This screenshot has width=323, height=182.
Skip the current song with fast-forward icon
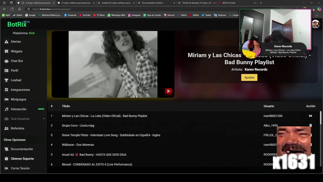click(x=311, y=116)
